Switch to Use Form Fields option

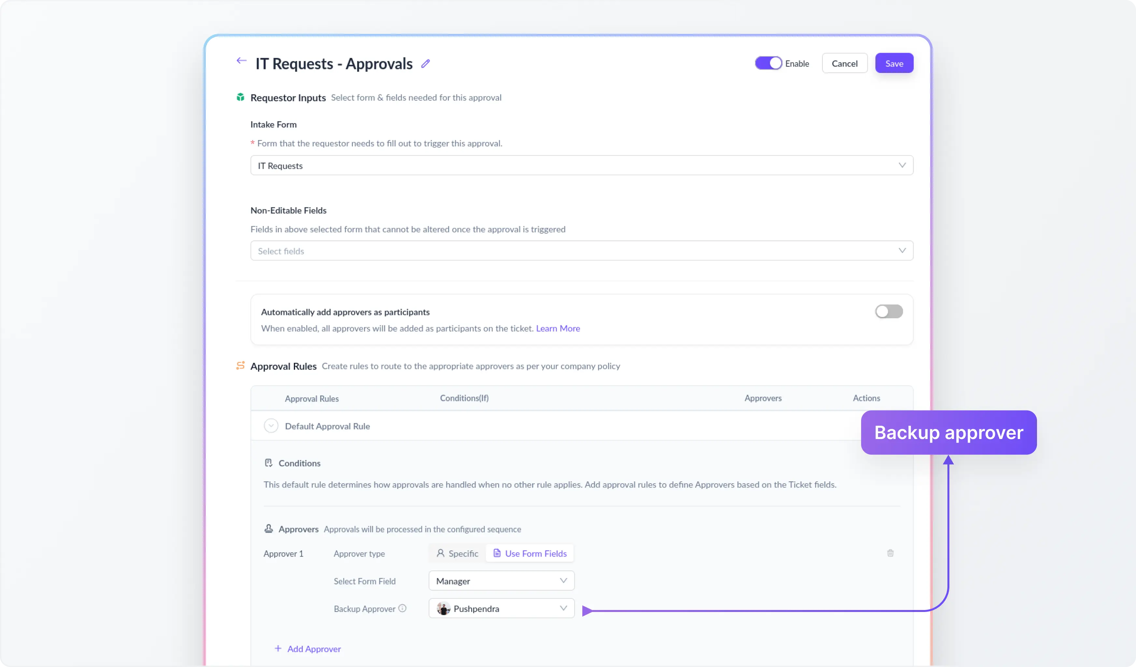(x=530, y=553)
